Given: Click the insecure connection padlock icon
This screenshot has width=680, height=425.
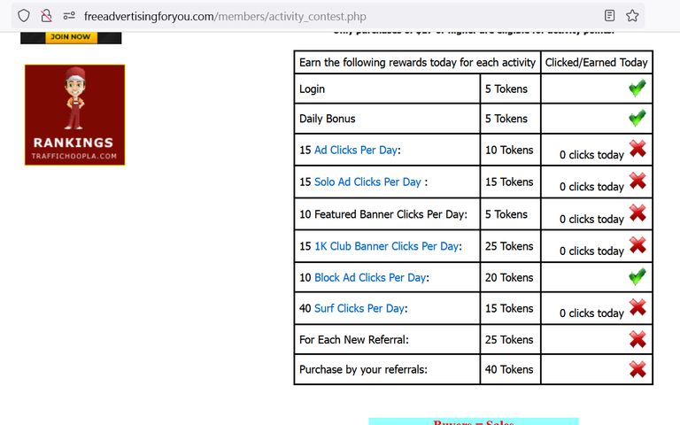Looking at the screenshot, I should pos(46,16).
